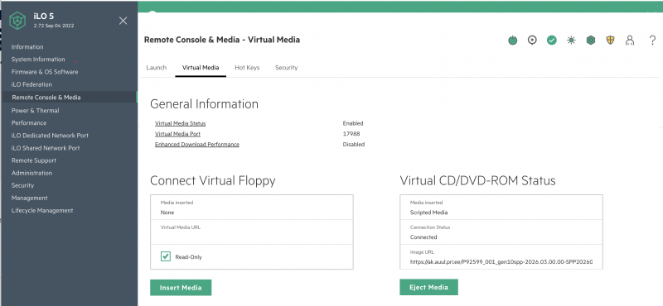Close the navigation sidebar with X
Screen dimensions: 663x306
click(x=123, y=21)
